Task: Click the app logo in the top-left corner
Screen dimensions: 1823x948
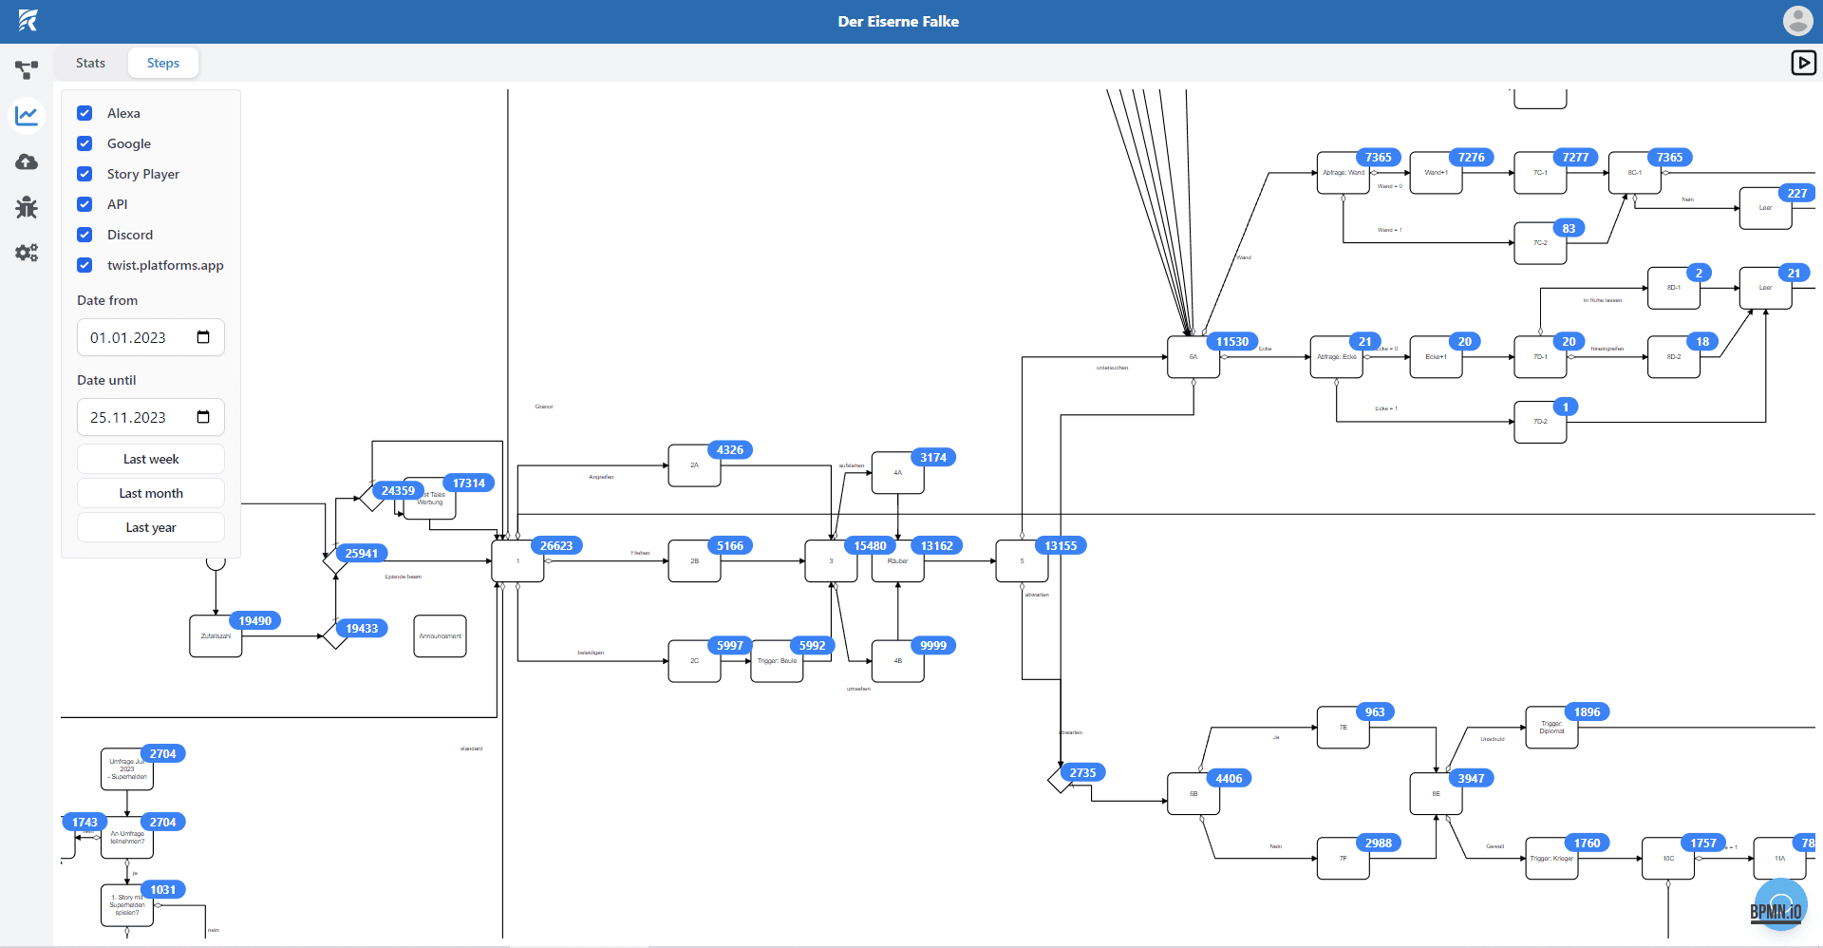Action: click(x=28, y=20)
